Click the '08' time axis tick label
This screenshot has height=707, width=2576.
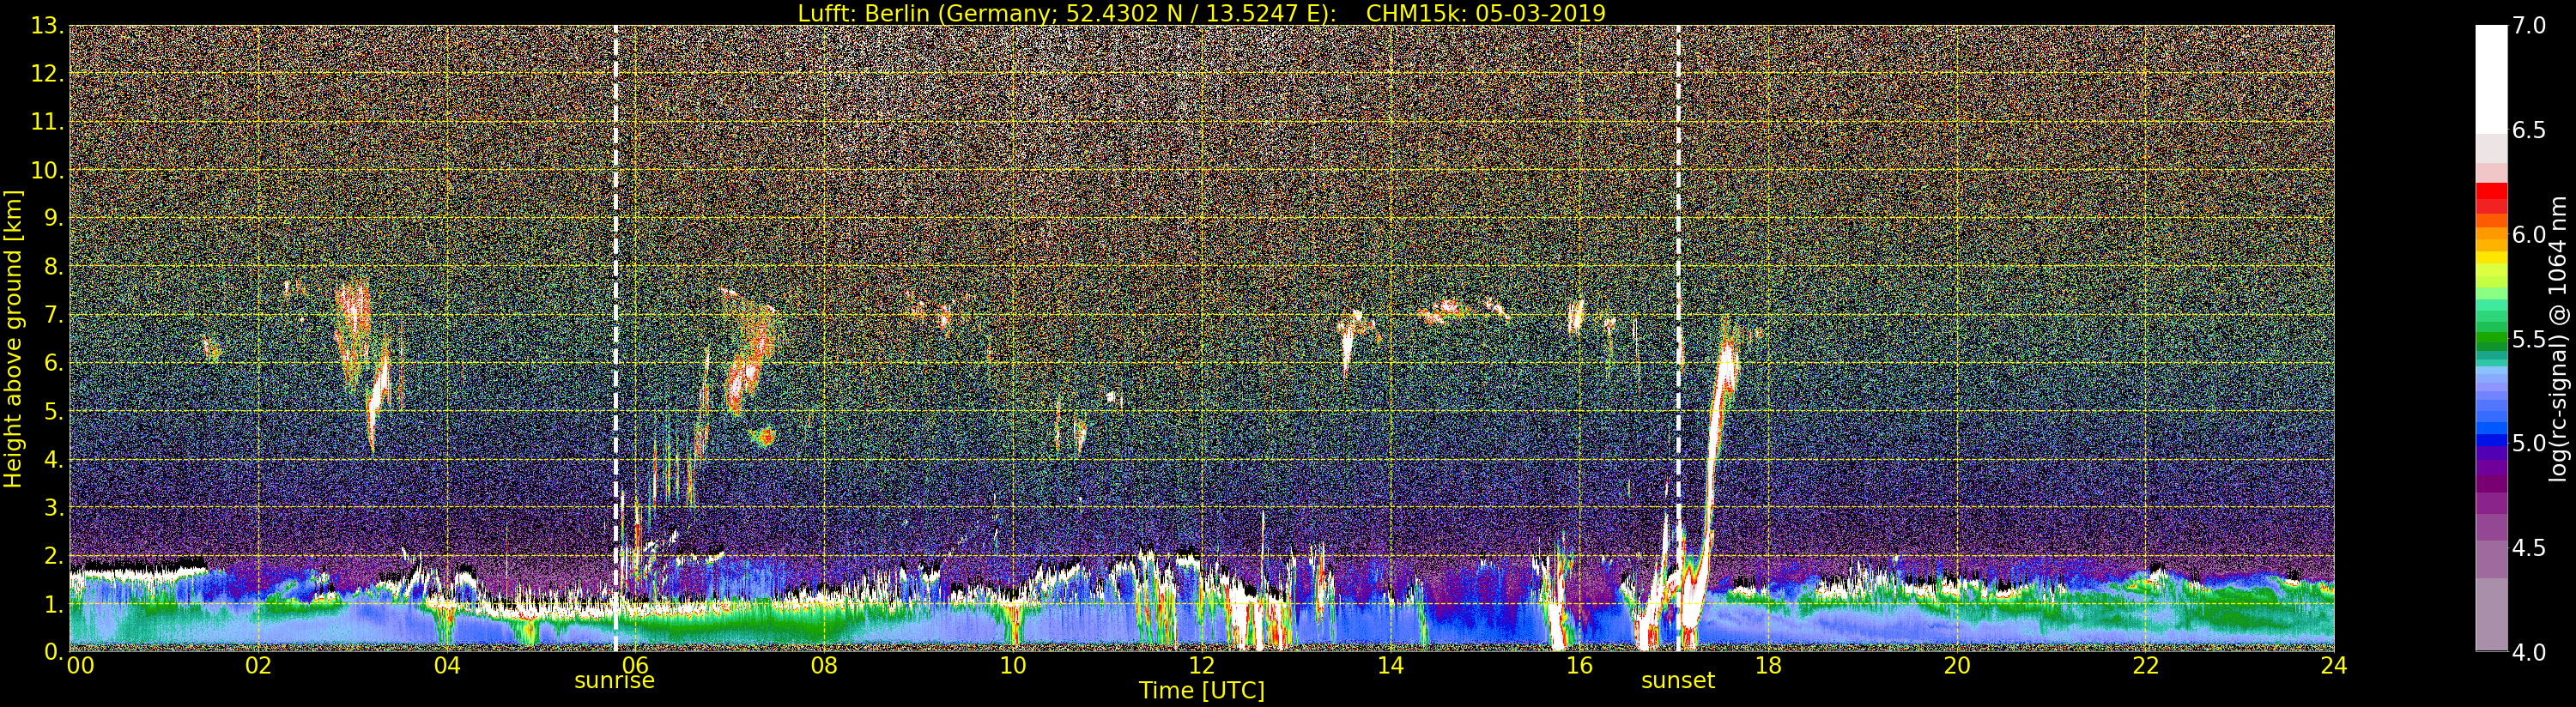coord(824,666)
